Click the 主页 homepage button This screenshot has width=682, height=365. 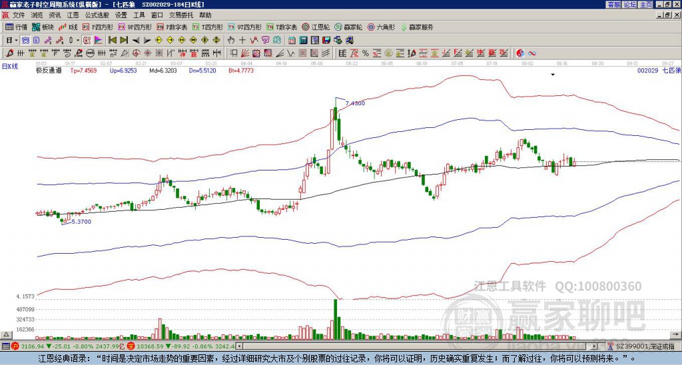pyautogui.click(x=645, y=5)
